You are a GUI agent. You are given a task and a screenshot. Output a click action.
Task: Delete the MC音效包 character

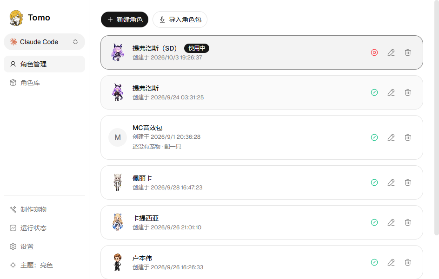[x=408, y=137]
